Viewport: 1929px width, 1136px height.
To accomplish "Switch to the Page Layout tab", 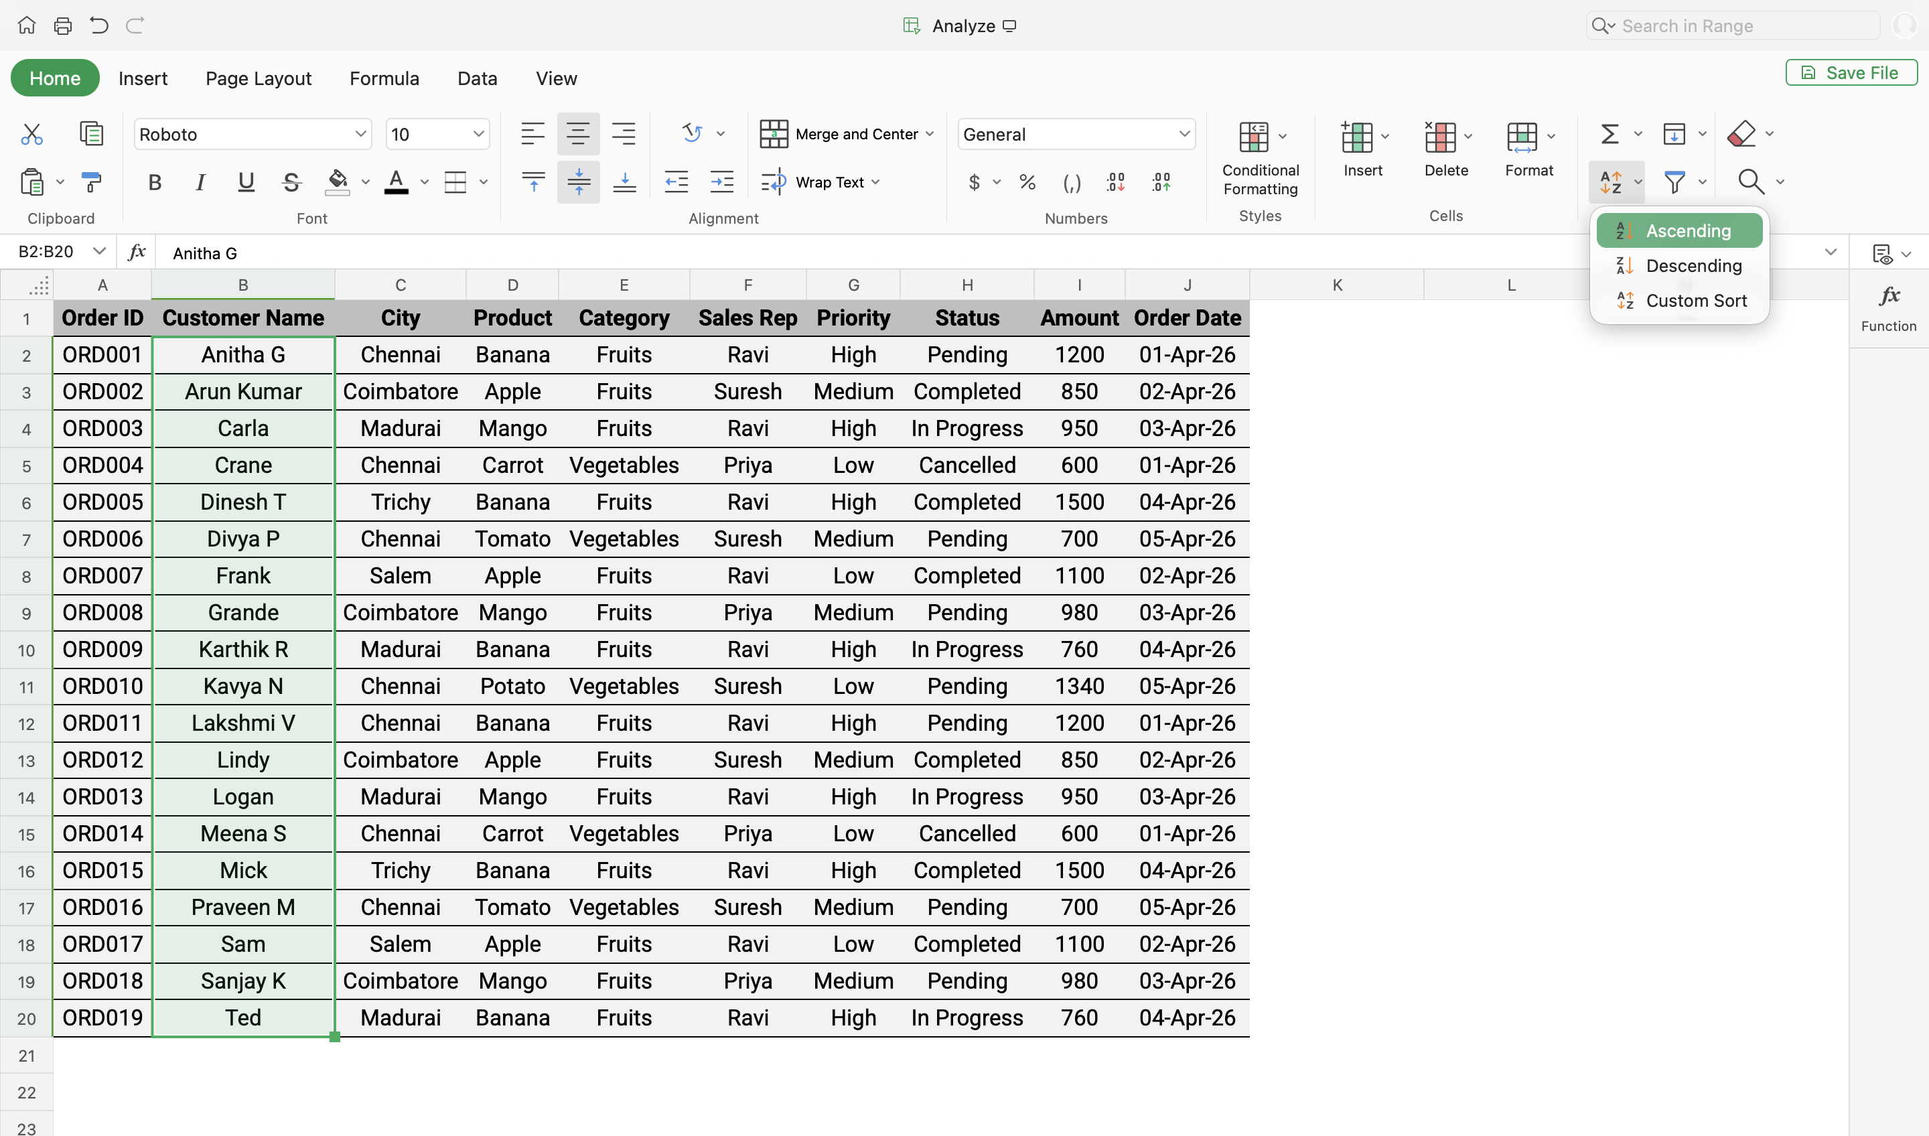I will (x=258, y=78).
